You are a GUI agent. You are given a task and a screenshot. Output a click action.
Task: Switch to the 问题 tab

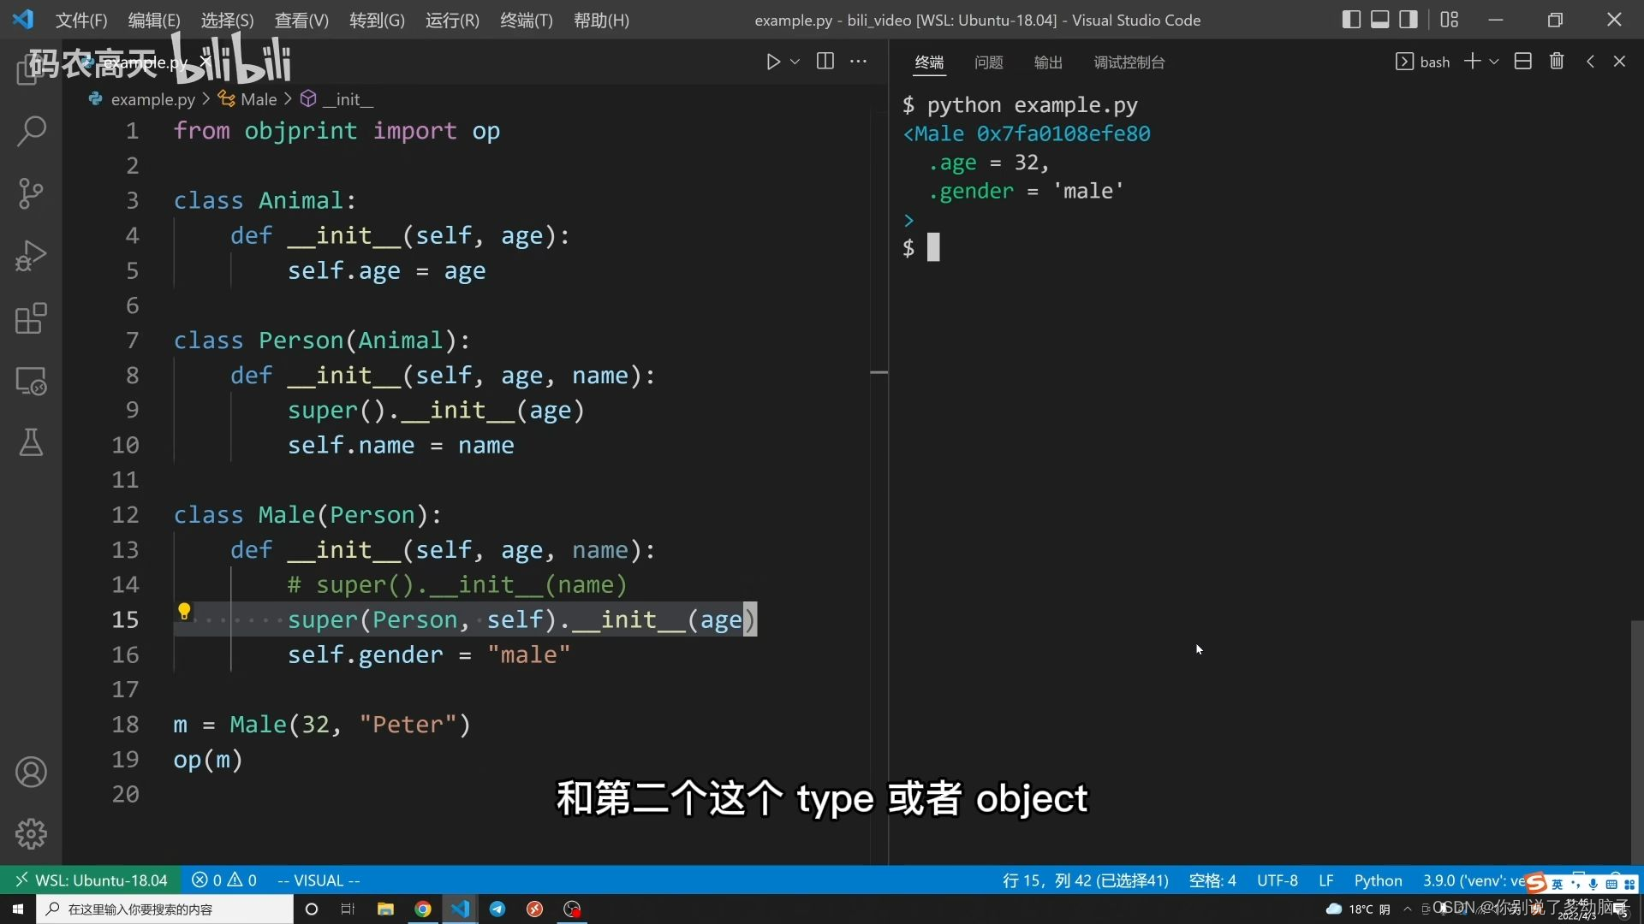988,62
